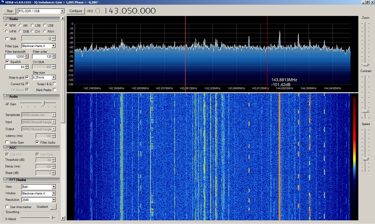Image resolution: width=375 pixels, height=224 pixels.
Task: Collapse the Radio panel section
Action: (x=6, y=19)
